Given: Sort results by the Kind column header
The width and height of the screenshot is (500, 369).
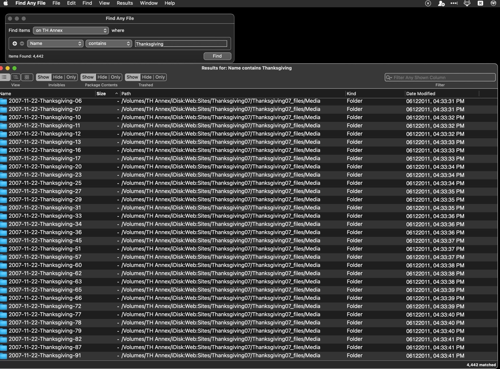Looking at the screenshot, I should (x=375, y=93).
